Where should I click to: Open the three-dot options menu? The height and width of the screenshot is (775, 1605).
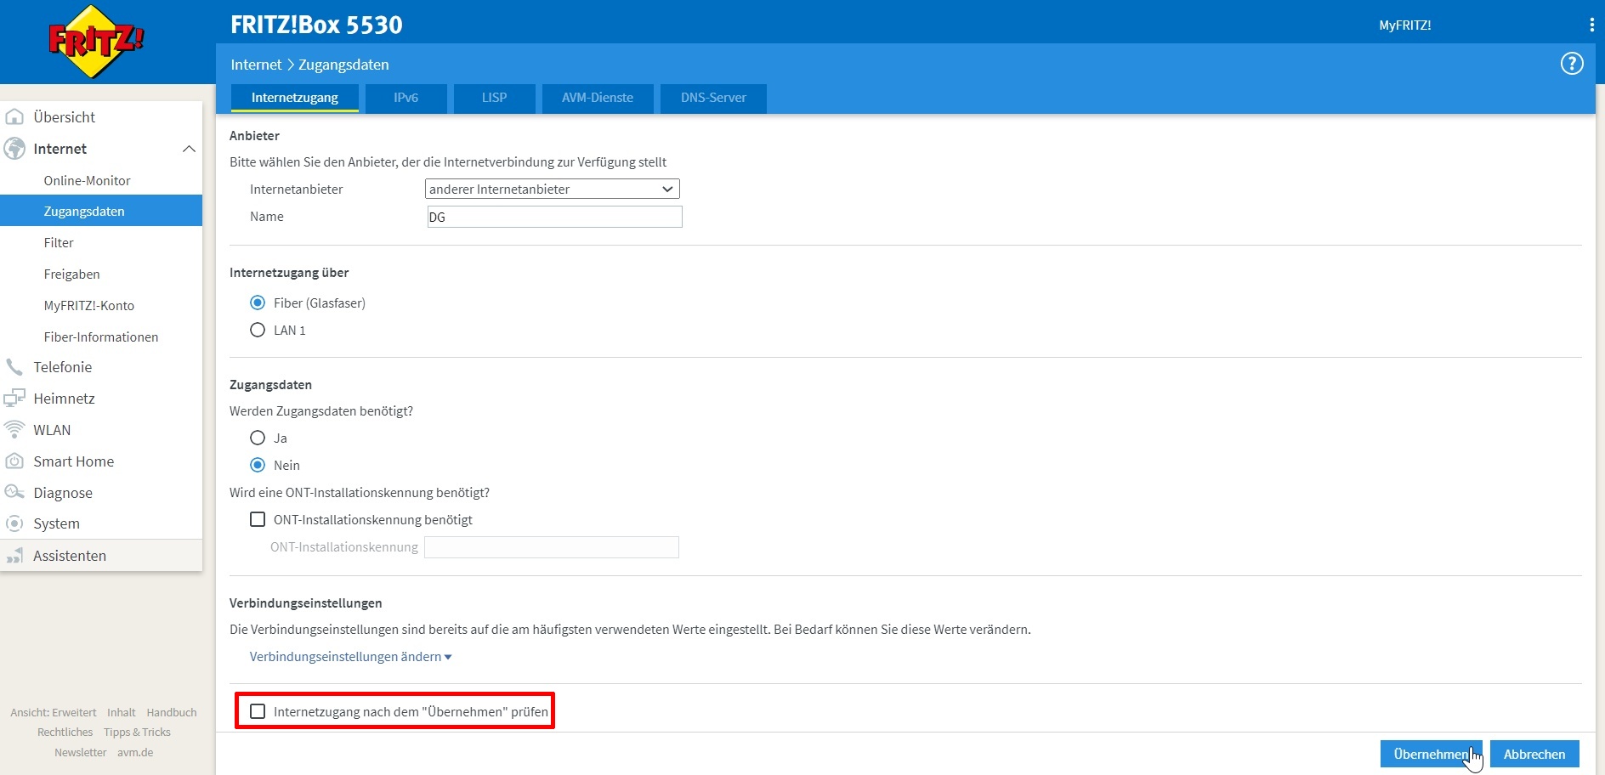(1591, 25)
